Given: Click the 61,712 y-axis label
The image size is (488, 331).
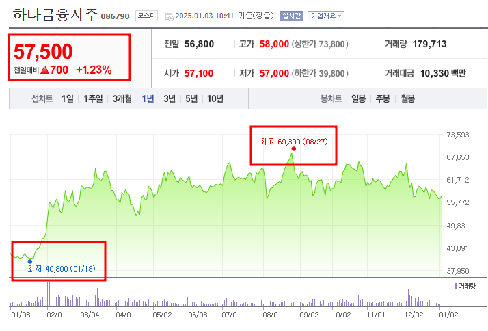Looking at the screenshot, I should (457, 180).
